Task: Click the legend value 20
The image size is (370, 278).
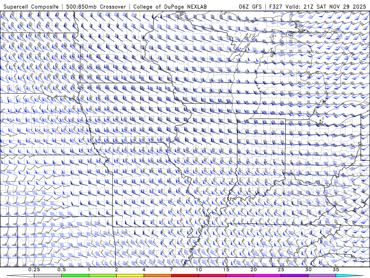Action: (x=253, y=270)
